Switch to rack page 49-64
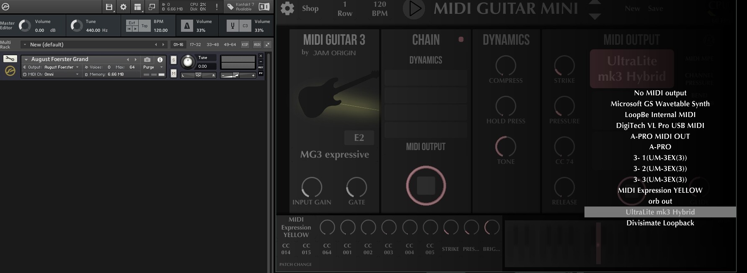Screen dimensions: 747x273 pyautogui.click(x=230, y=44)
